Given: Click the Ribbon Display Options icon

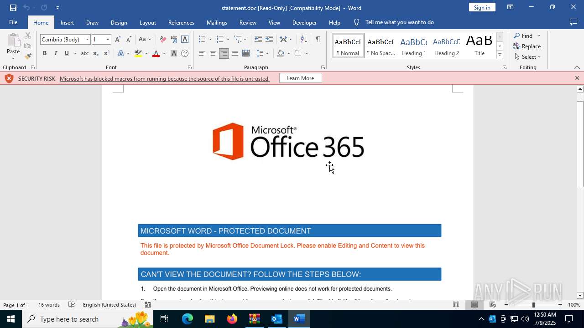Looking at the screenshot, I should pyautogui.click(x=511, y=7).
